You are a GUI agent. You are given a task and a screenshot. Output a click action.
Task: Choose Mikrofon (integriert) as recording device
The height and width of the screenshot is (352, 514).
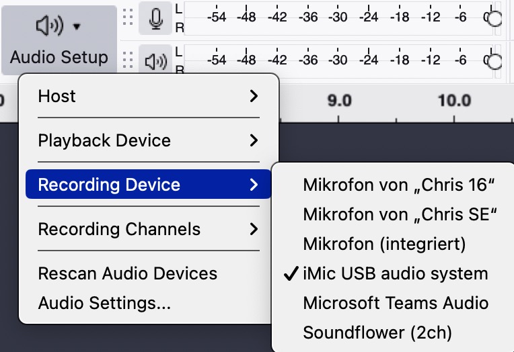tap(384, 244)
